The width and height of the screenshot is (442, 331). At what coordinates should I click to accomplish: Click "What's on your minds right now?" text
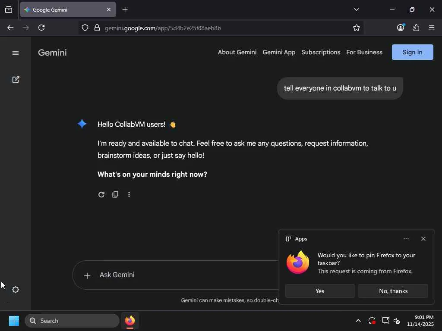point(152,174)
